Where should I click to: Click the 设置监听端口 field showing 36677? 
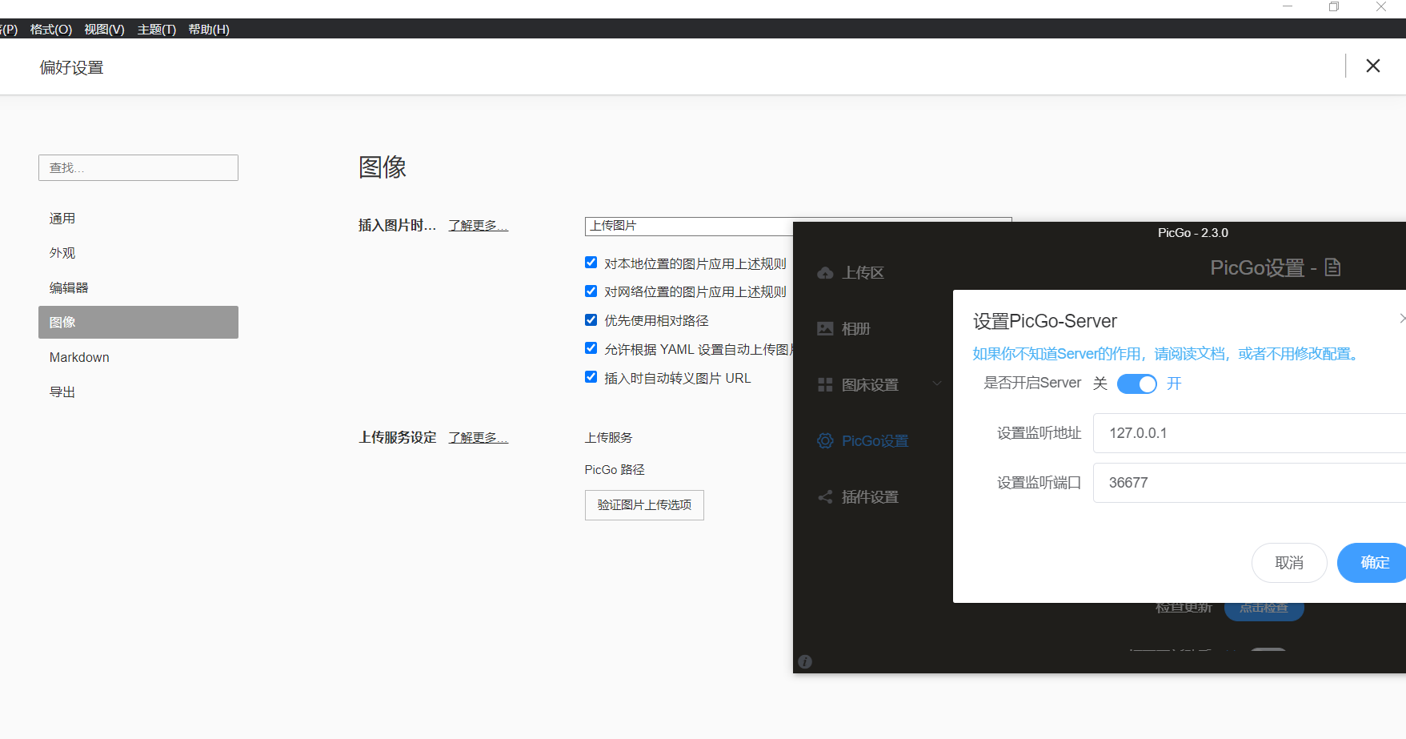coord(1249,483)
